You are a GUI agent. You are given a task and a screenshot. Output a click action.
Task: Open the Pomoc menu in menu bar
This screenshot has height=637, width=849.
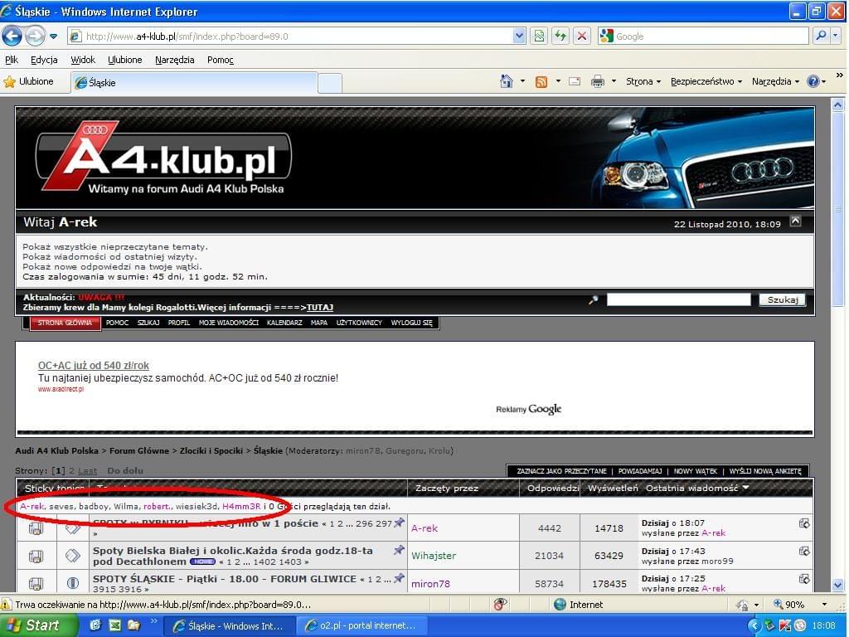(221, 60)
